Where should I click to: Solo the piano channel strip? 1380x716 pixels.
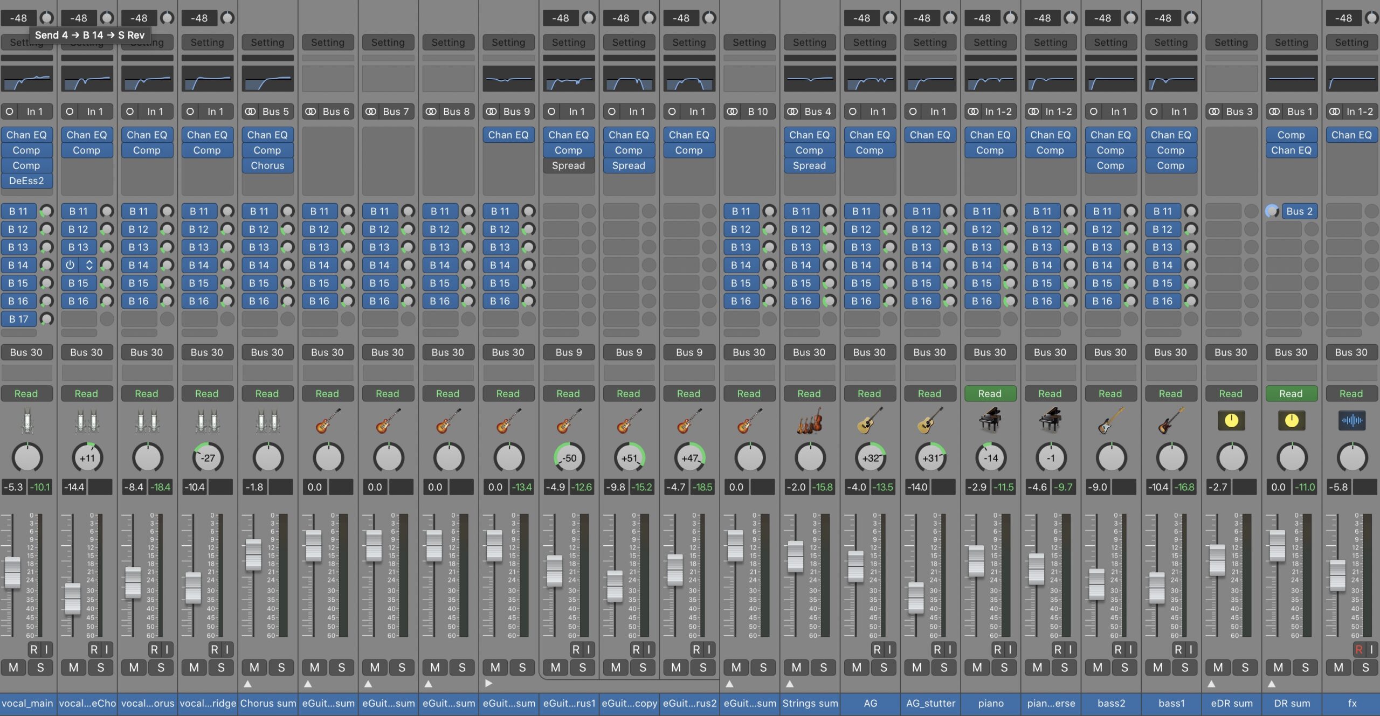click(x=1004, y=668)
